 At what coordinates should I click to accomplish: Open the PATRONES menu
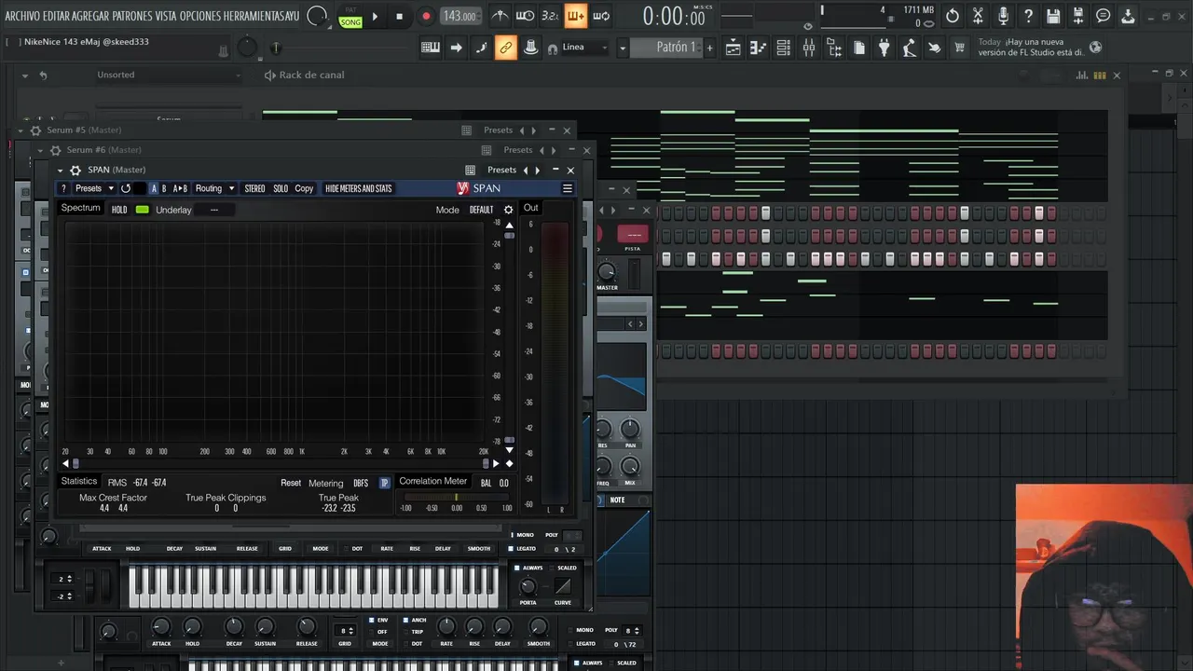pyautogui.click(x=132, y=16)
